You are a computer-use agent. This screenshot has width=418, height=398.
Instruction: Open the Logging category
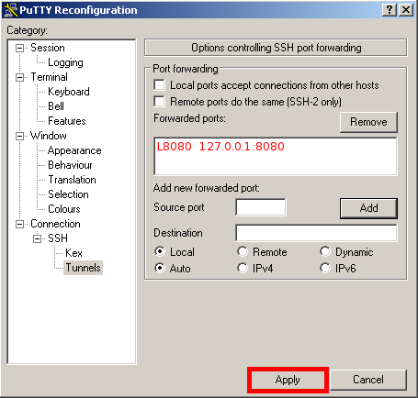[x=65, y=62]
